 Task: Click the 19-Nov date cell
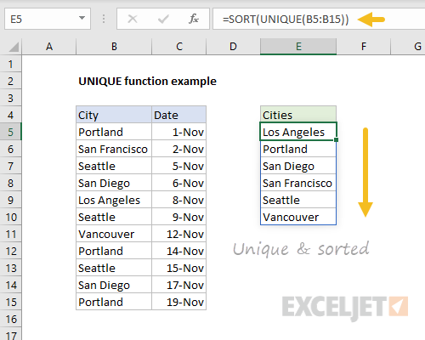pos(179,302)
